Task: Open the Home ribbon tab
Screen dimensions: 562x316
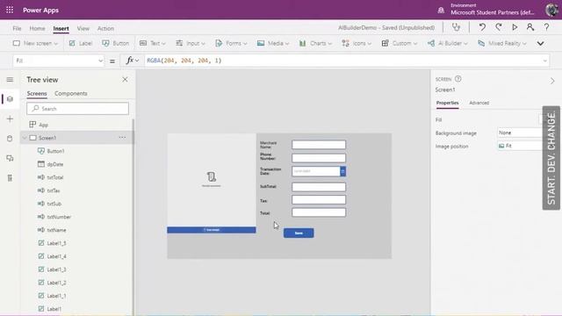Action: (37, 28)
